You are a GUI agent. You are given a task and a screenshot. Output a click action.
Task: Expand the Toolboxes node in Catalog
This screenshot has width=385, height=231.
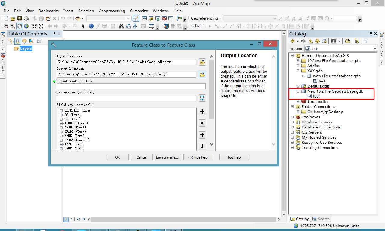click(292, 117)
